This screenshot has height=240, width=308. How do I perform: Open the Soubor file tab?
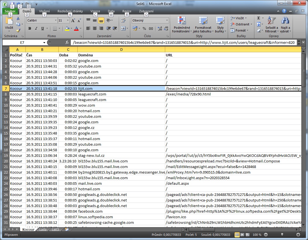[10, 11]
